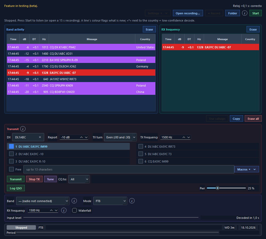This screenshot has height=239, width=266.
Task: Click the green Start button
Action: click(255, 13)
